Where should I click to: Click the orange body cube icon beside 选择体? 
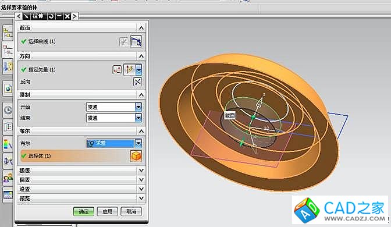[136, 156]
